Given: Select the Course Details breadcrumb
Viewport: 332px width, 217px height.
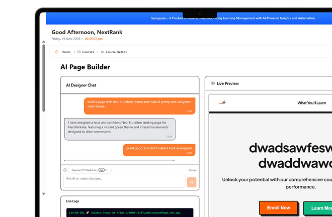Looking at the screenshot, I should (x=116, y=52).
